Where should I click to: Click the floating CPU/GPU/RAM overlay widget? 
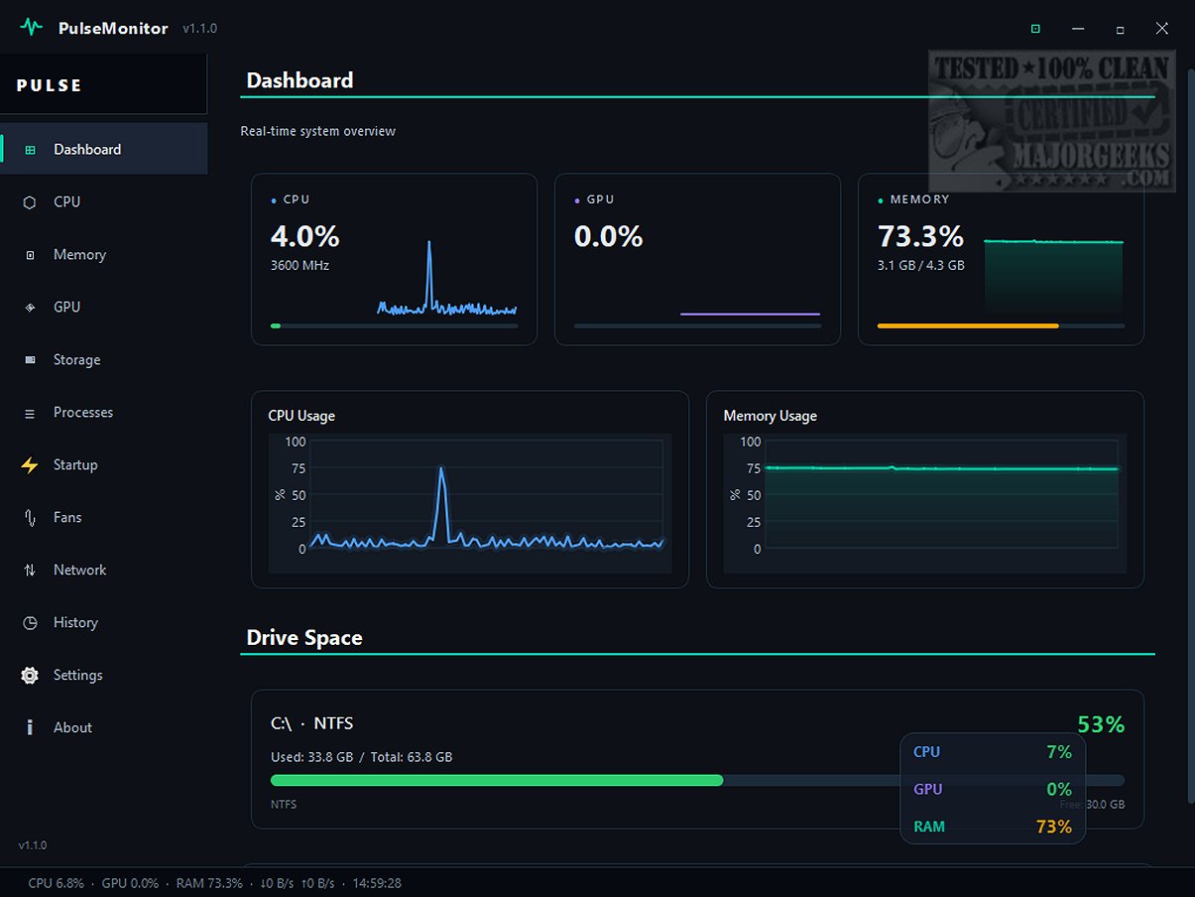993,789
